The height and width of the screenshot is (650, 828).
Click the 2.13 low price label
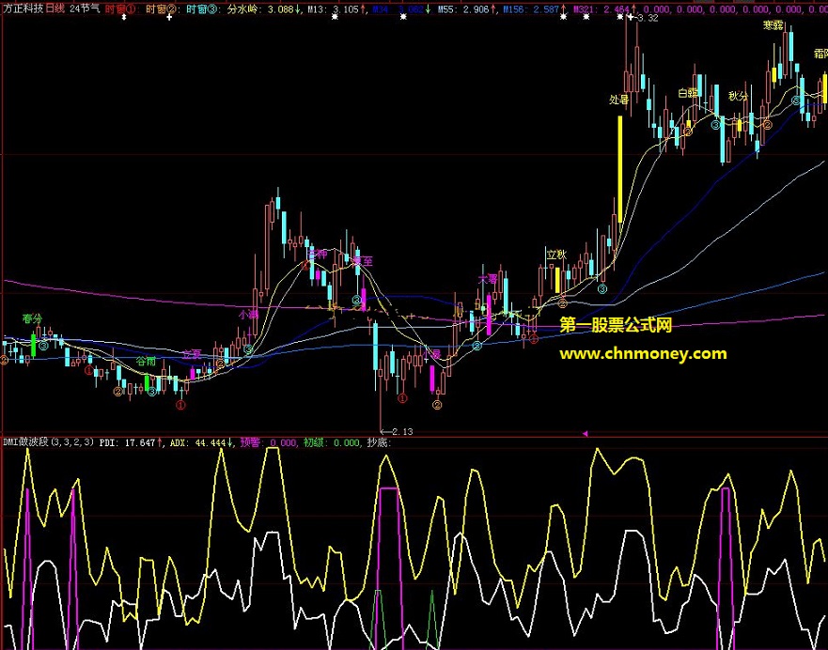point(402,431)
